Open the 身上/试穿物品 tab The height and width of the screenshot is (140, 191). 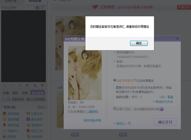[35, 99]
